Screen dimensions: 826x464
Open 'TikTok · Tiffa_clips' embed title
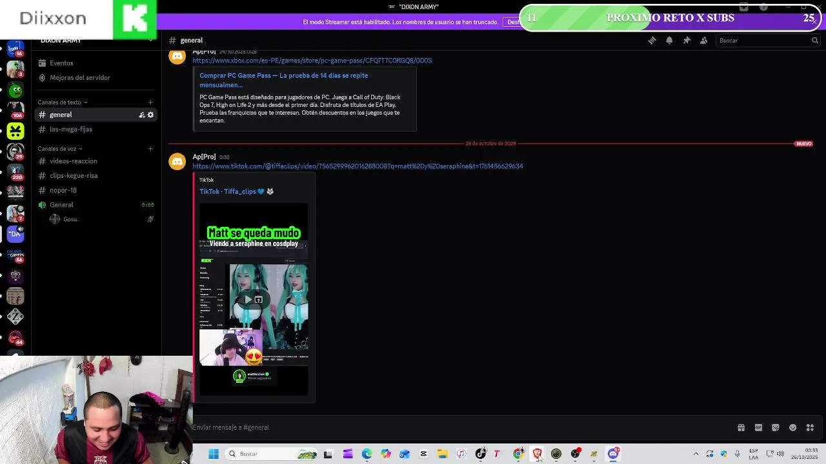(x=236, y=191)
